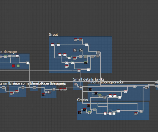Select the solid green node beside the red node
Viewport: 158px width, 132px height.
point(18,66)
